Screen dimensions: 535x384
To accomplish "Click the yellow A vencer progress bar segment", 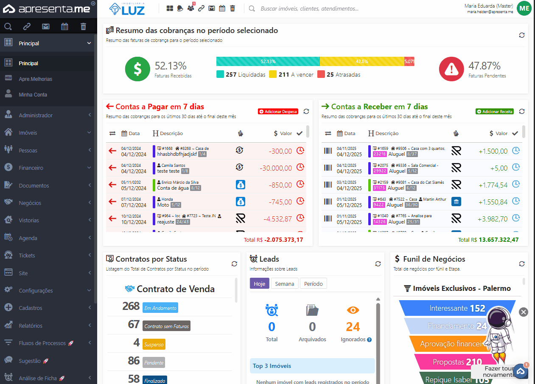I will (x=361, y=61).
